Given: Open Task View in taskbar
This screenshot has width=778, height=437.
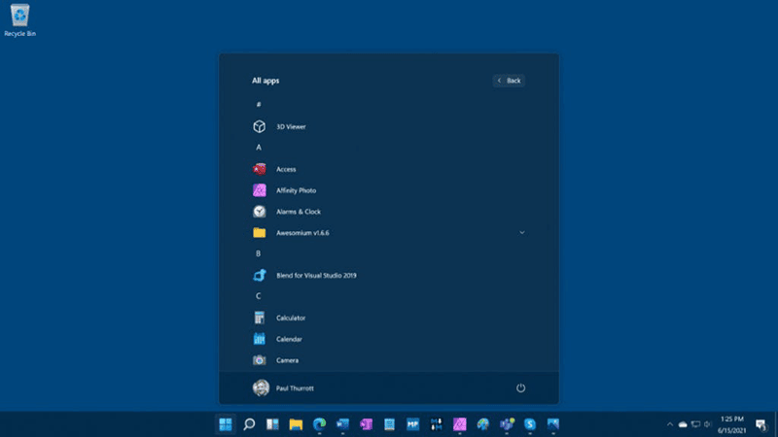Looking at the screenshot, I should 272,424.
